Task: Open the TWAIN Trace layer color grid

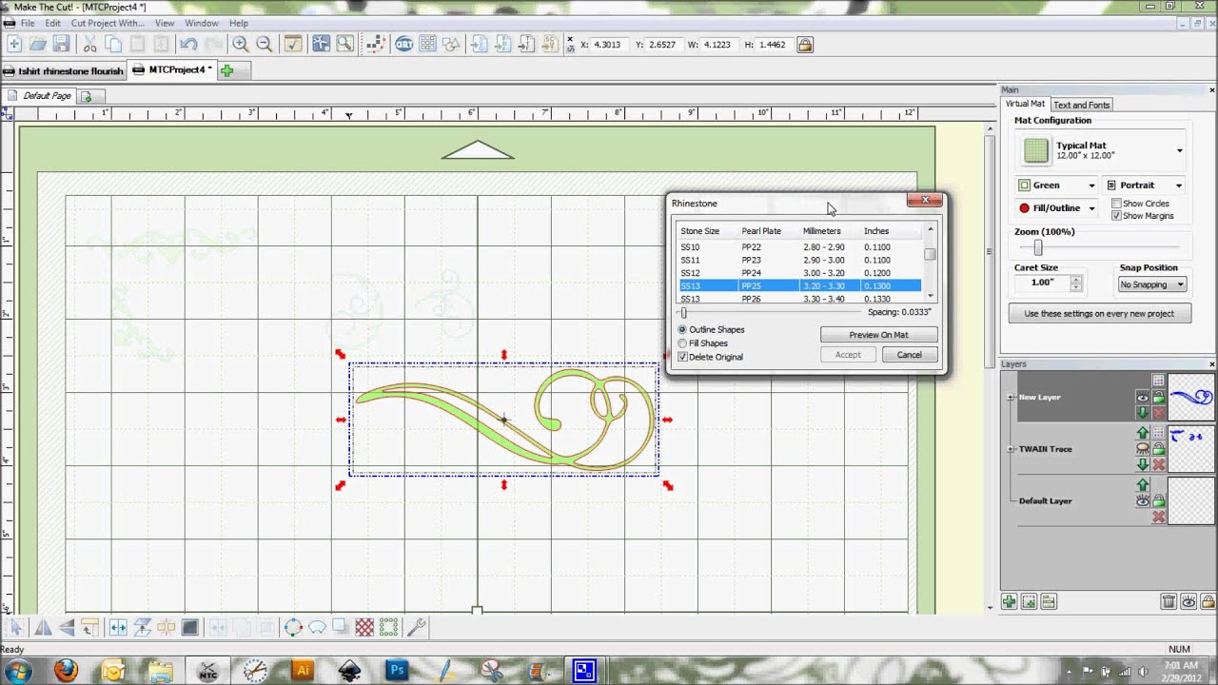Action: point(1158,433)
